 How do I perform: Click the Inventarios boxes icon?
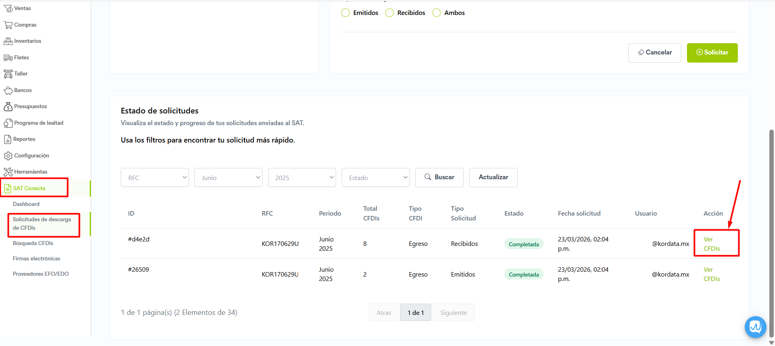[8, 41]
